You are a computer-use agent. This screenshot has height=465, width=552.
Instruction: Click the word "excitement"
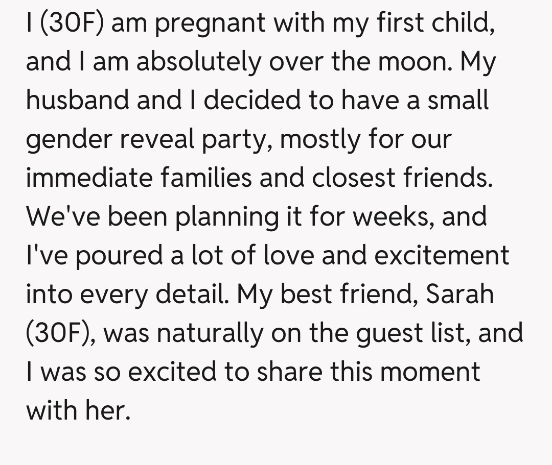[442, 254]
